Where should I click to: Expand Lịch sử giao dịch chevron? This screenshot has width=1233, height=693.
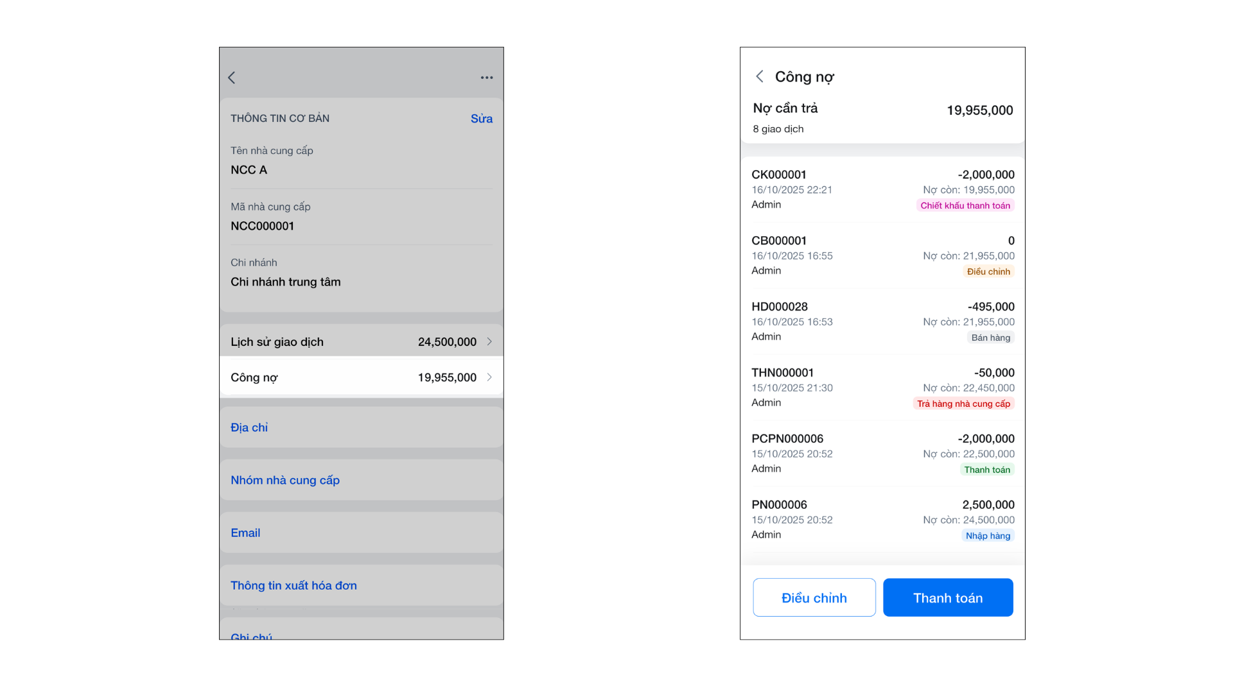[x=489, y=342]
